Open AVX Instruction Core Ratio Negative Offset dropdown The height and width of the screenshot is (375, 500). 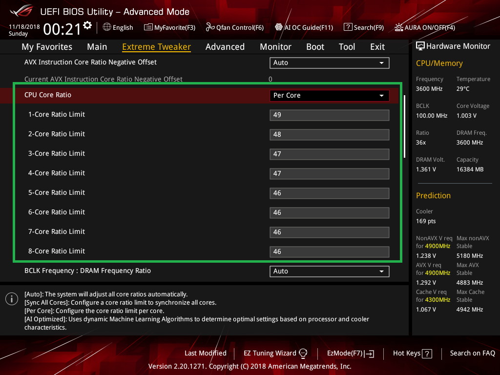[x=330, y=63]
